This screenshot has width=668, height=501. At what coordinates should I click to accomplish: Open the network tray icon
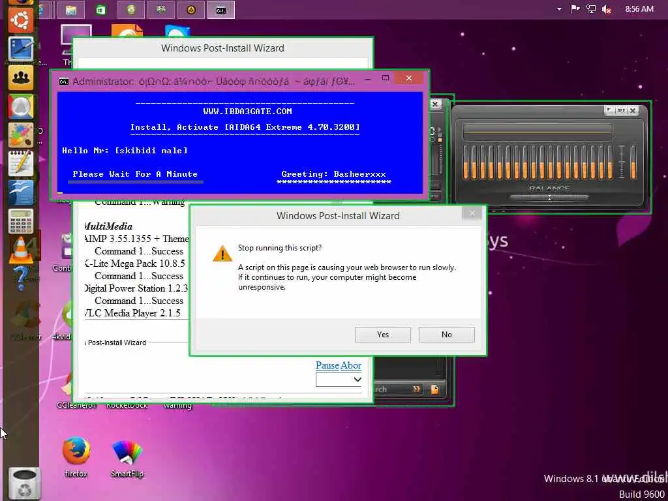click(x=590, y=9)
